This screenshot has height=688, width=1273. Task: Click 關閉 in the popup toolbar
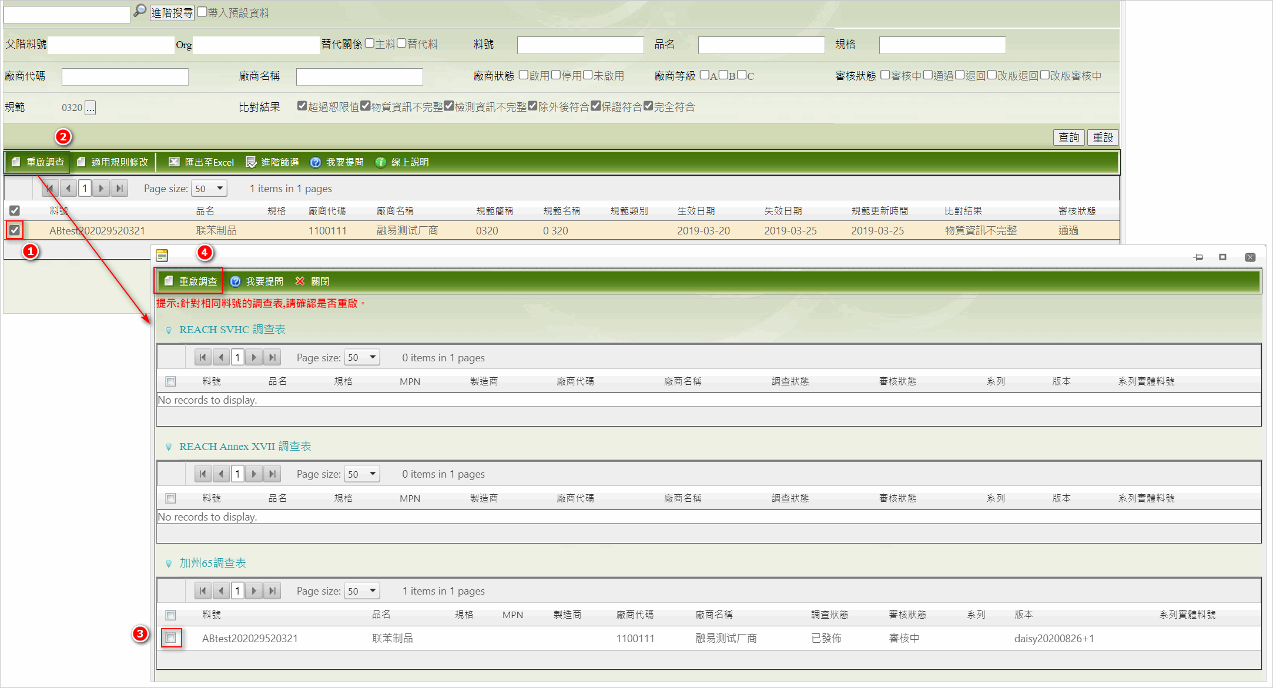[x=312, y=281]
